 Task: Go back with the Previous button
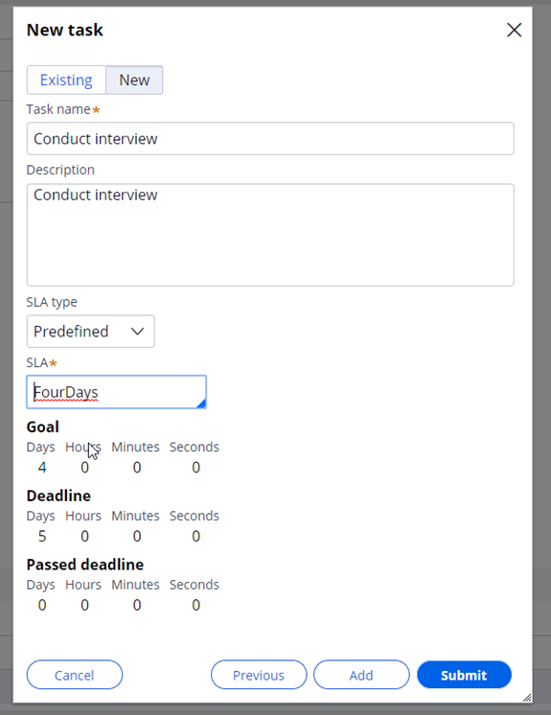pos(259,675)
